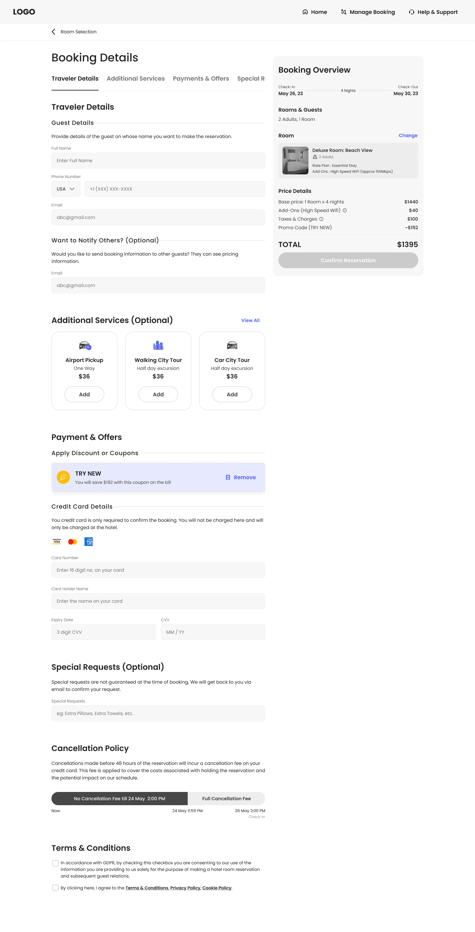This screenshot has width=475, height=932.
Task: Focus the notify-others Email field
Action: coord(158,285)
